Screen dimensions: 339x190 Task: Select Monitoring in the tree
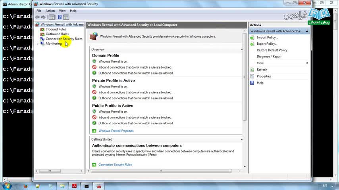54,44
